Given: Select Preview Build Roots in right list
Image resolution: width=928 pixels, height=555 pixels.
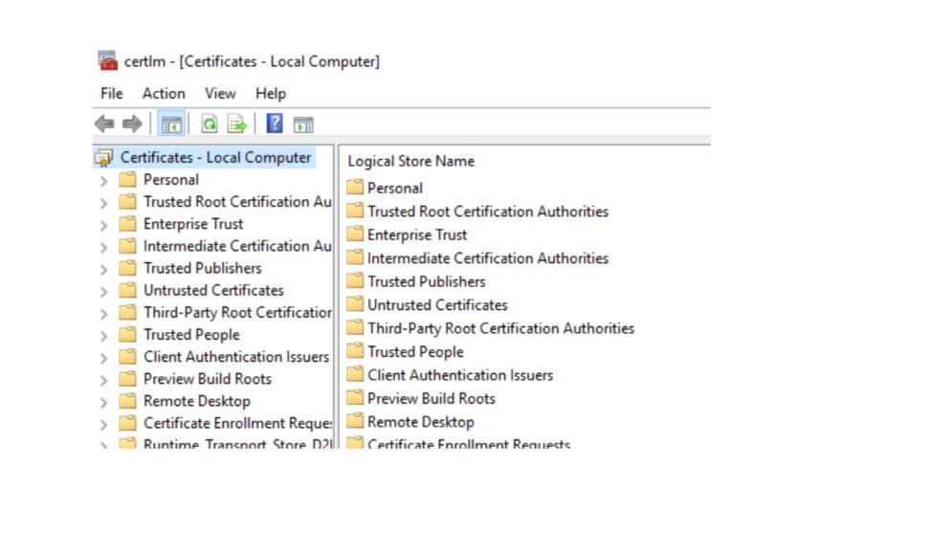Looking at the screenshot, I should coord(431,398).
